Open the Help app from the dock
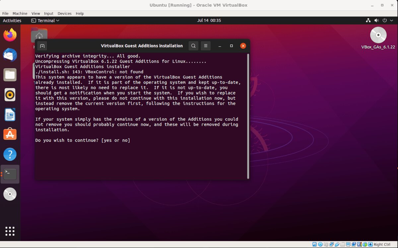Image resolution: width=398 pixels, height=248 pixels. 10,154
